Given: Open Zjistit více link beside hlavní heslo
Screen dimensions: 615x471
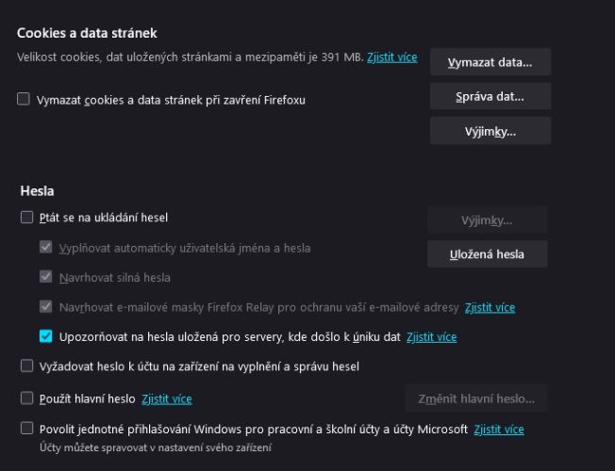Looking at the screenshot, I should tap(167, 398).
